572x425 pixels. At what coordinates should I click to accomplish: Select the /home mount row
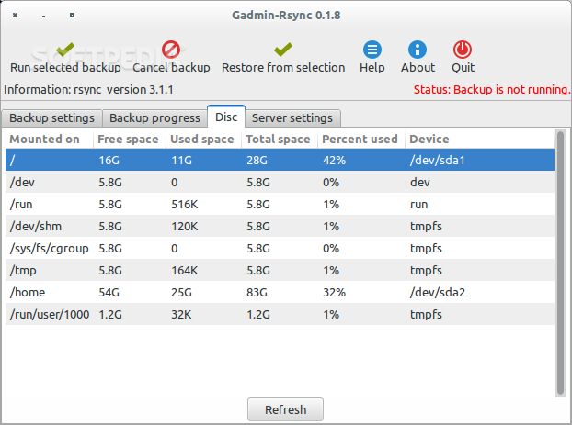coord(280,293)
